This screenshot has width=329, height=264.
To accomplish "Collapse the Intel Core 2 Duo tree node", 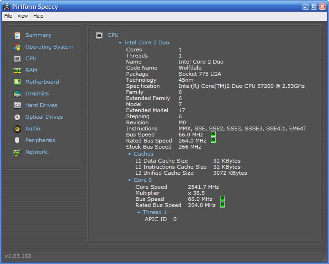I will coord(120,43).
